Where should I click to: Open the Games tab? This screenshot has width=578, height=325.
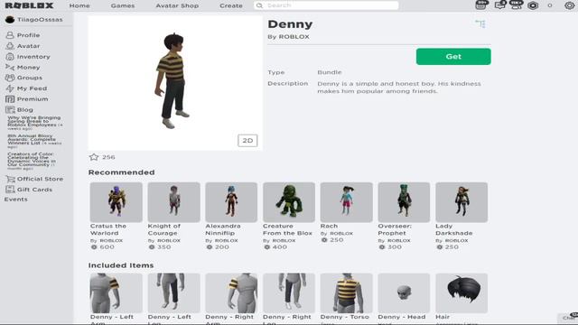click(123, 6)
